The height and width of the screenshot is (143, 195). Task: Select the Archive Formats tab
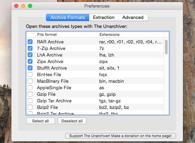68,17
